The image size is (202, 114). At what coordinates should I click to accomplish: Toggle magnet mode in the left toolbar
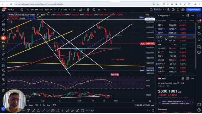click(x=3, y=65)
